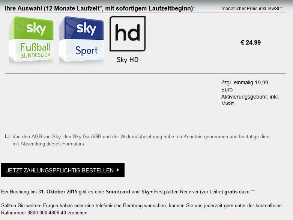Tick the AGB terms confirmation checkbox

pyautogui.click(x=7, y=136)
